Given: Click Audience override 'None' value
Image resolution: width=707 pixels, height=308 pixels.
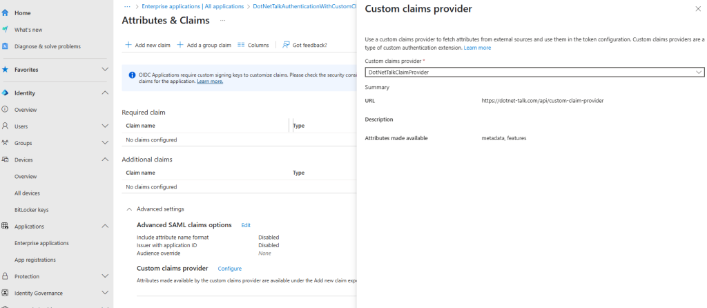Looking at the screenshot, I should pos(264,253).
